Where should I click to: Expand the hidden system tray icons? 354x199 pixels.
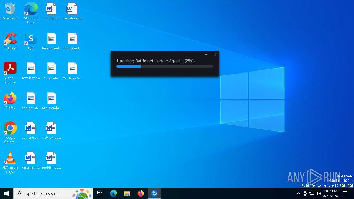coord(298,193)
